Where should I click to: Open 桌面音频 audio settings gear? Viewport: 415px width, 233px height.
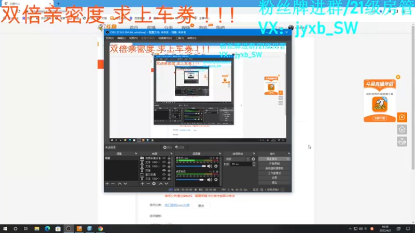(216, 180)
